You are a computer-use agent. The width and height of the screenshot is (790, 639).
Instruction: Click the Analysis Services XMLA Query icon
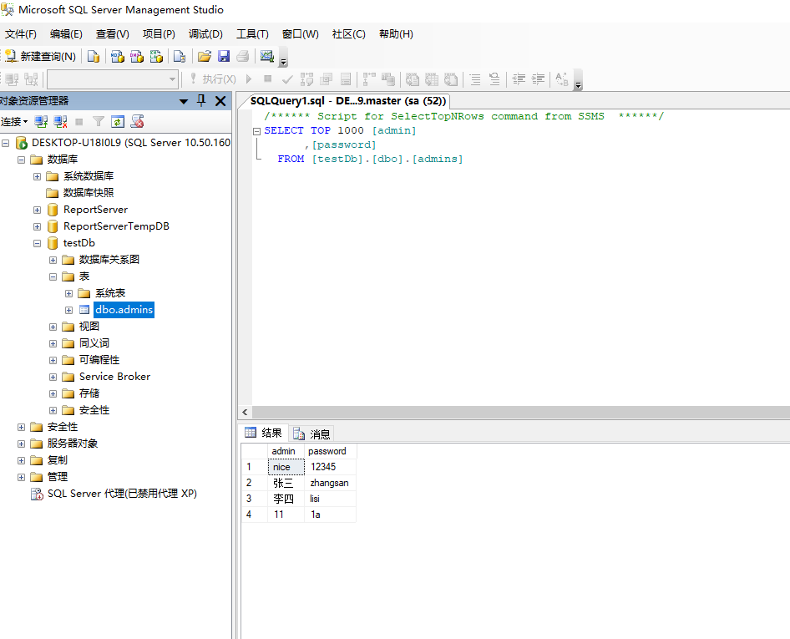coord(156,56)
